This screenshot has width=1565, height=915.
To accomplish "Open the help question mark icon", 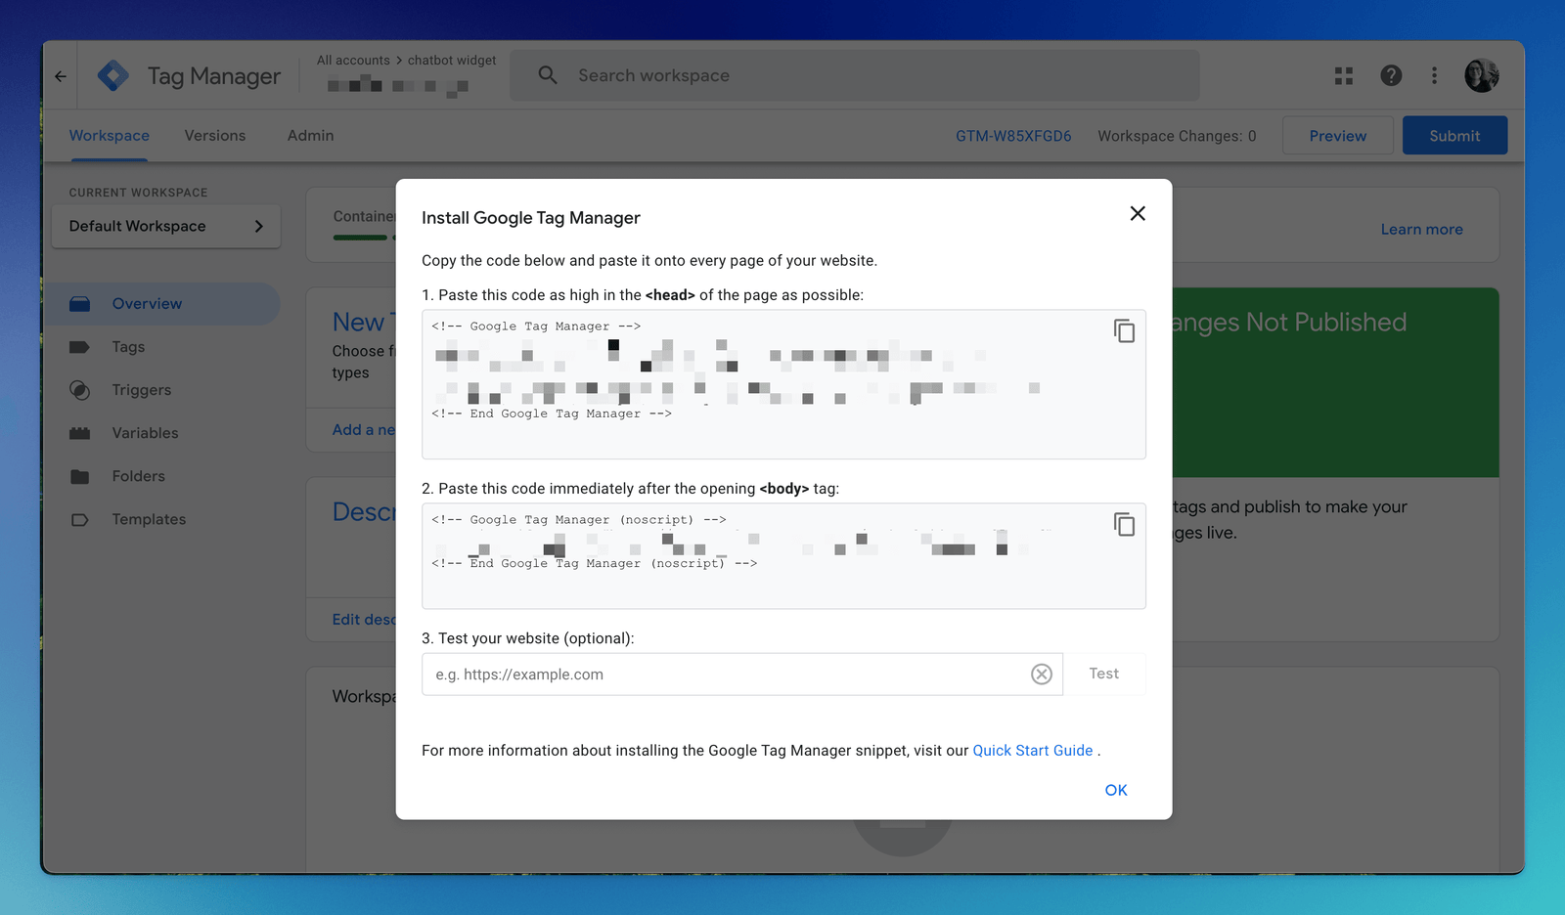I will point(1390,76).
